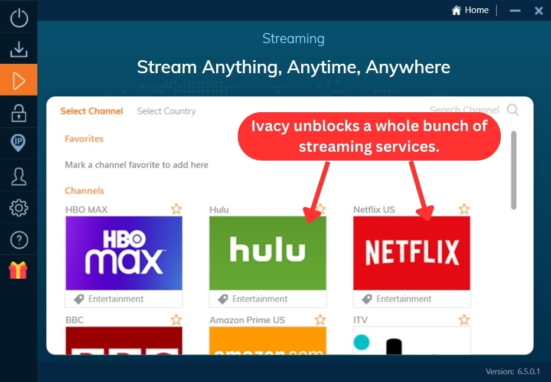Screen dimensions: 551x382
Task: Open the BBC channel thumbnail
Action: pos(123,340)
